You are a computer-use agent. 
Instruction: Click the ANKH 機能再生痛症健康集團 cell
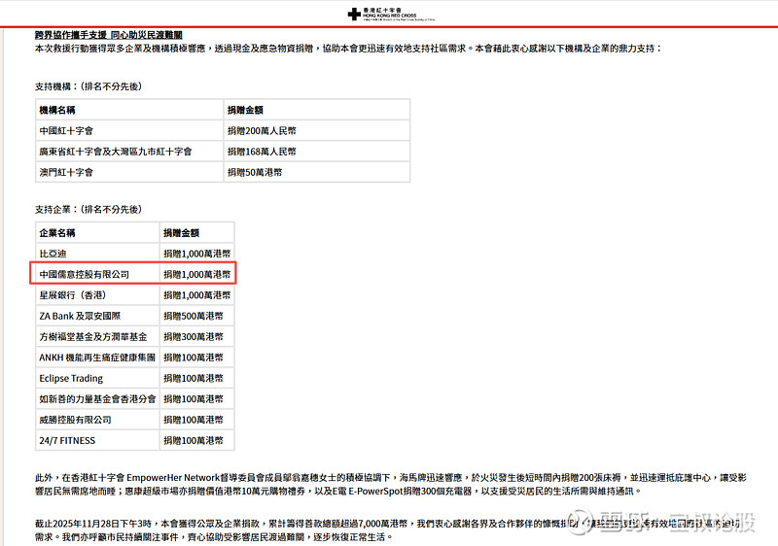(97, 358)
